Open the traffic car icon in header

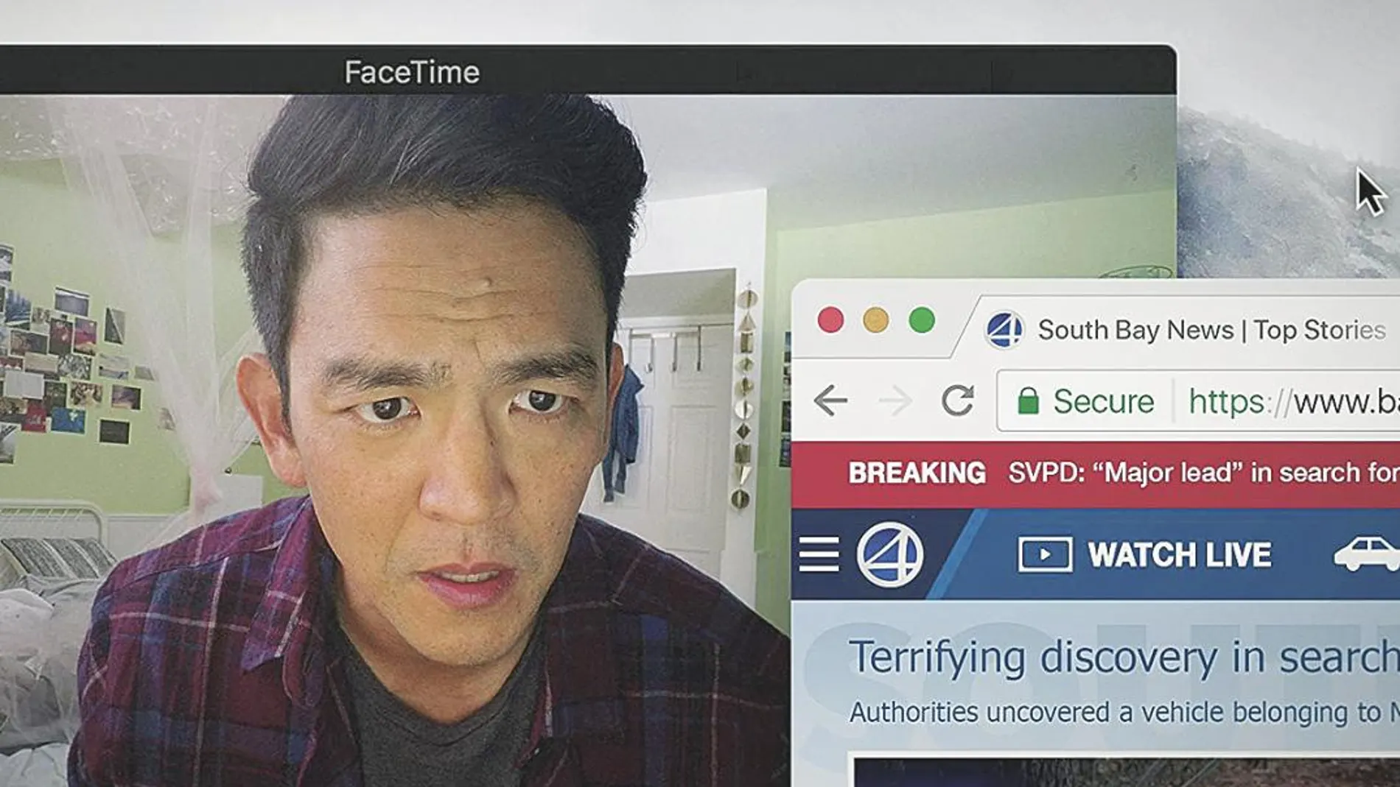click(x=1368, y=554)
